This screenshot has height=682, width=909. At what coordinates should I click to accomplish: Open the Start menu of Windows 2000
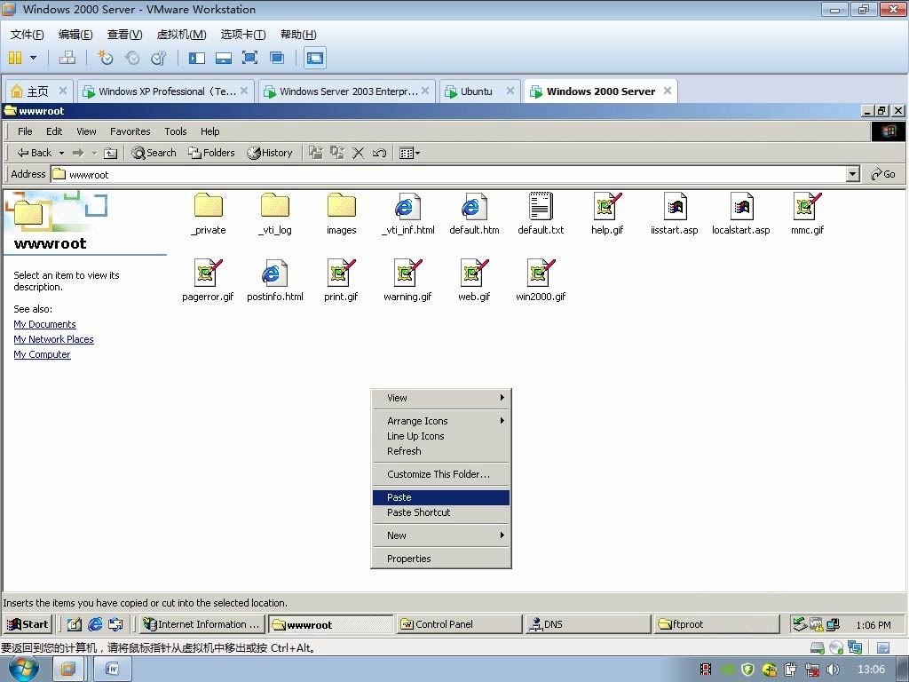pos(28,624)
